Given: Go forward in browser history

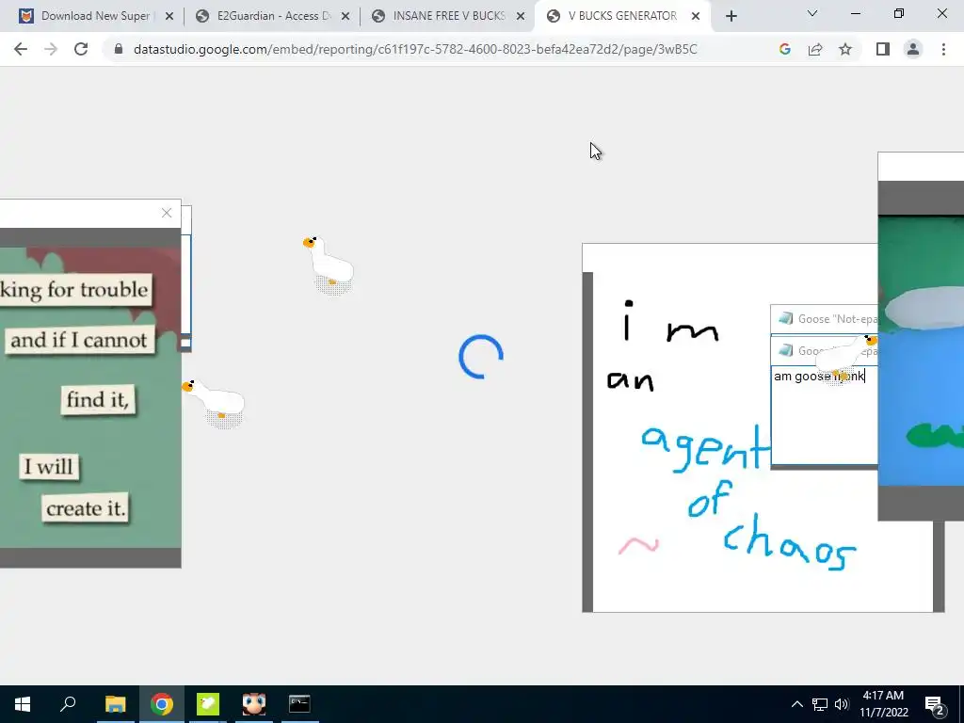Looking at the screenshot, I should click(x=51, y=49).
